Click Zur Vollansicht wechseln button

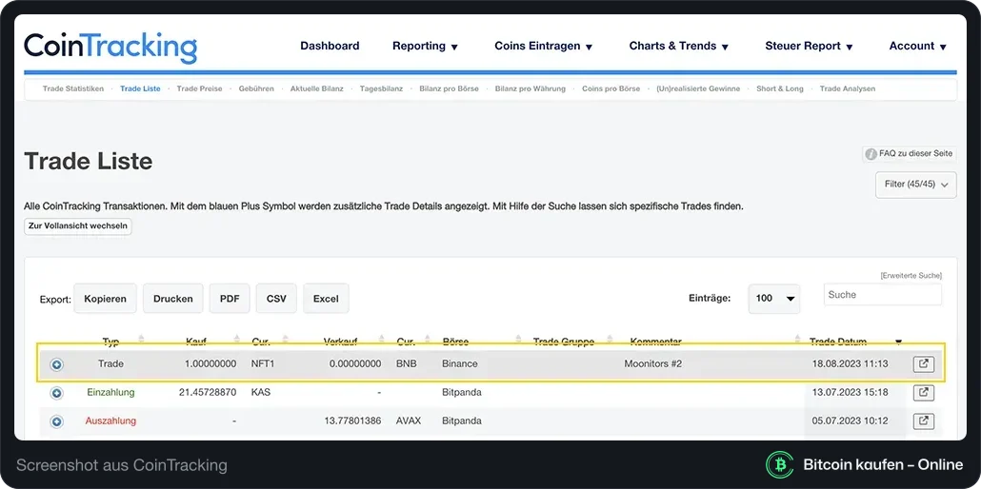coord(78,226)
